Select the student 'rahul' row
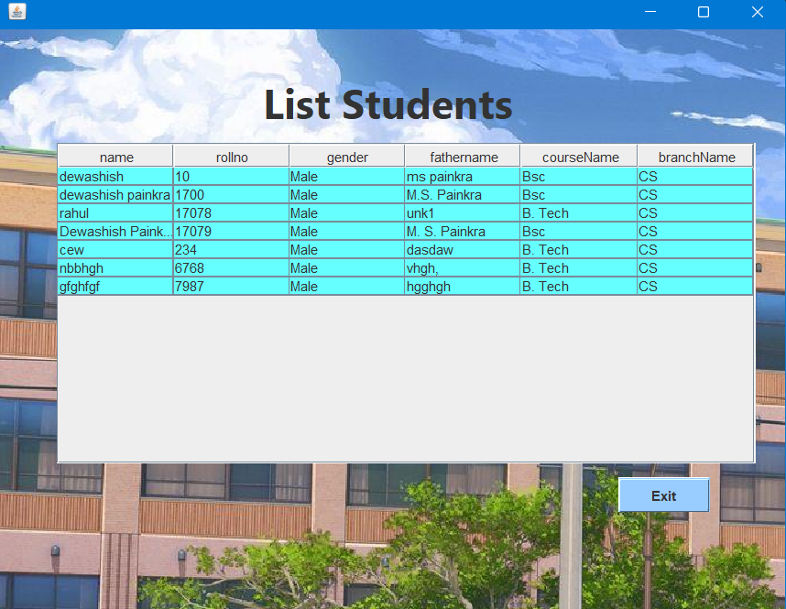The width and height of the screenshot is (786, 609). point(115,212)
